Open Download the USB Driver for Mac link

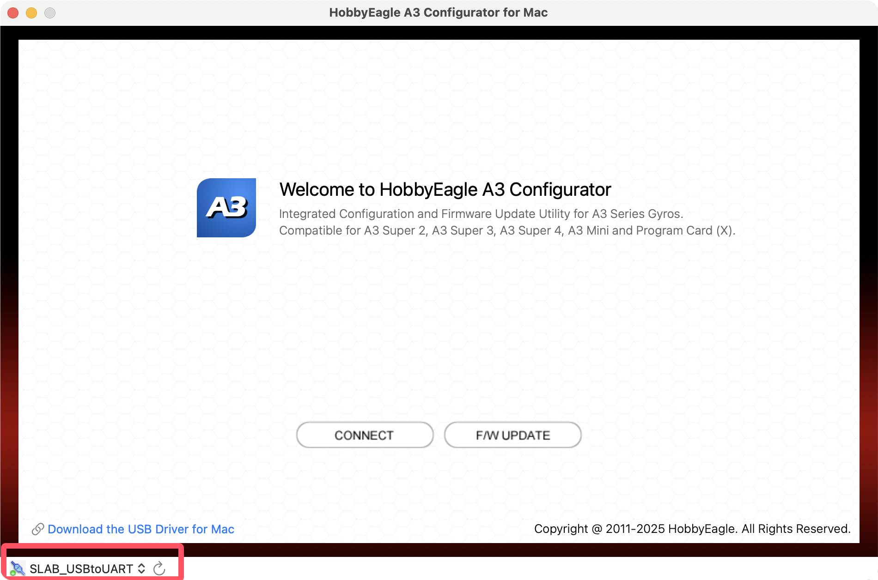click(x=141, y=529)
